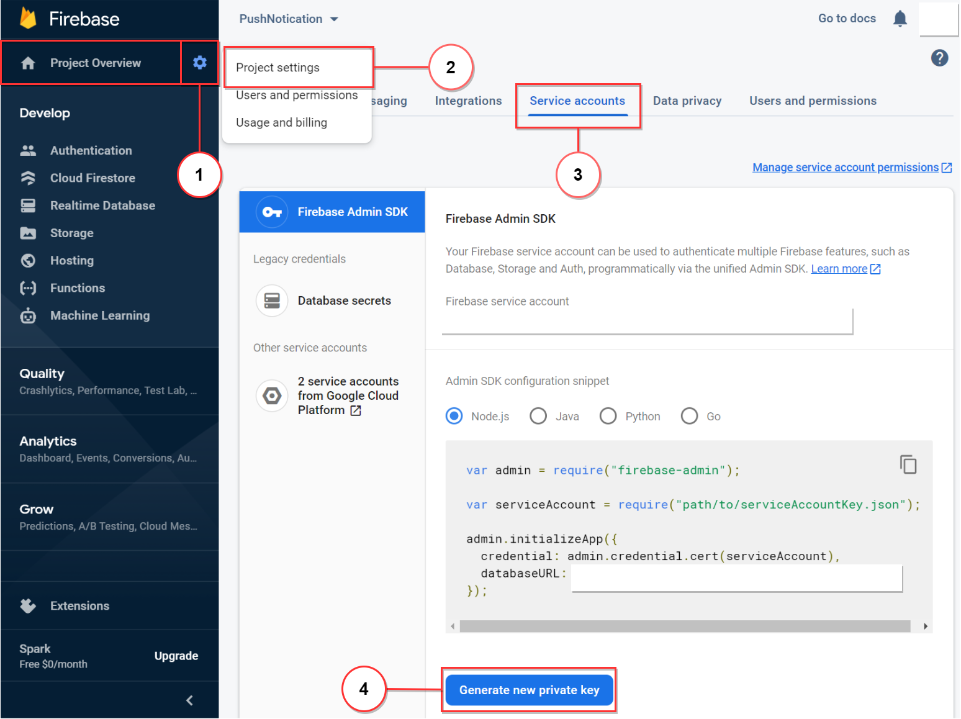Click the Project Overview label
961x719 pixels.
(96, 63)
